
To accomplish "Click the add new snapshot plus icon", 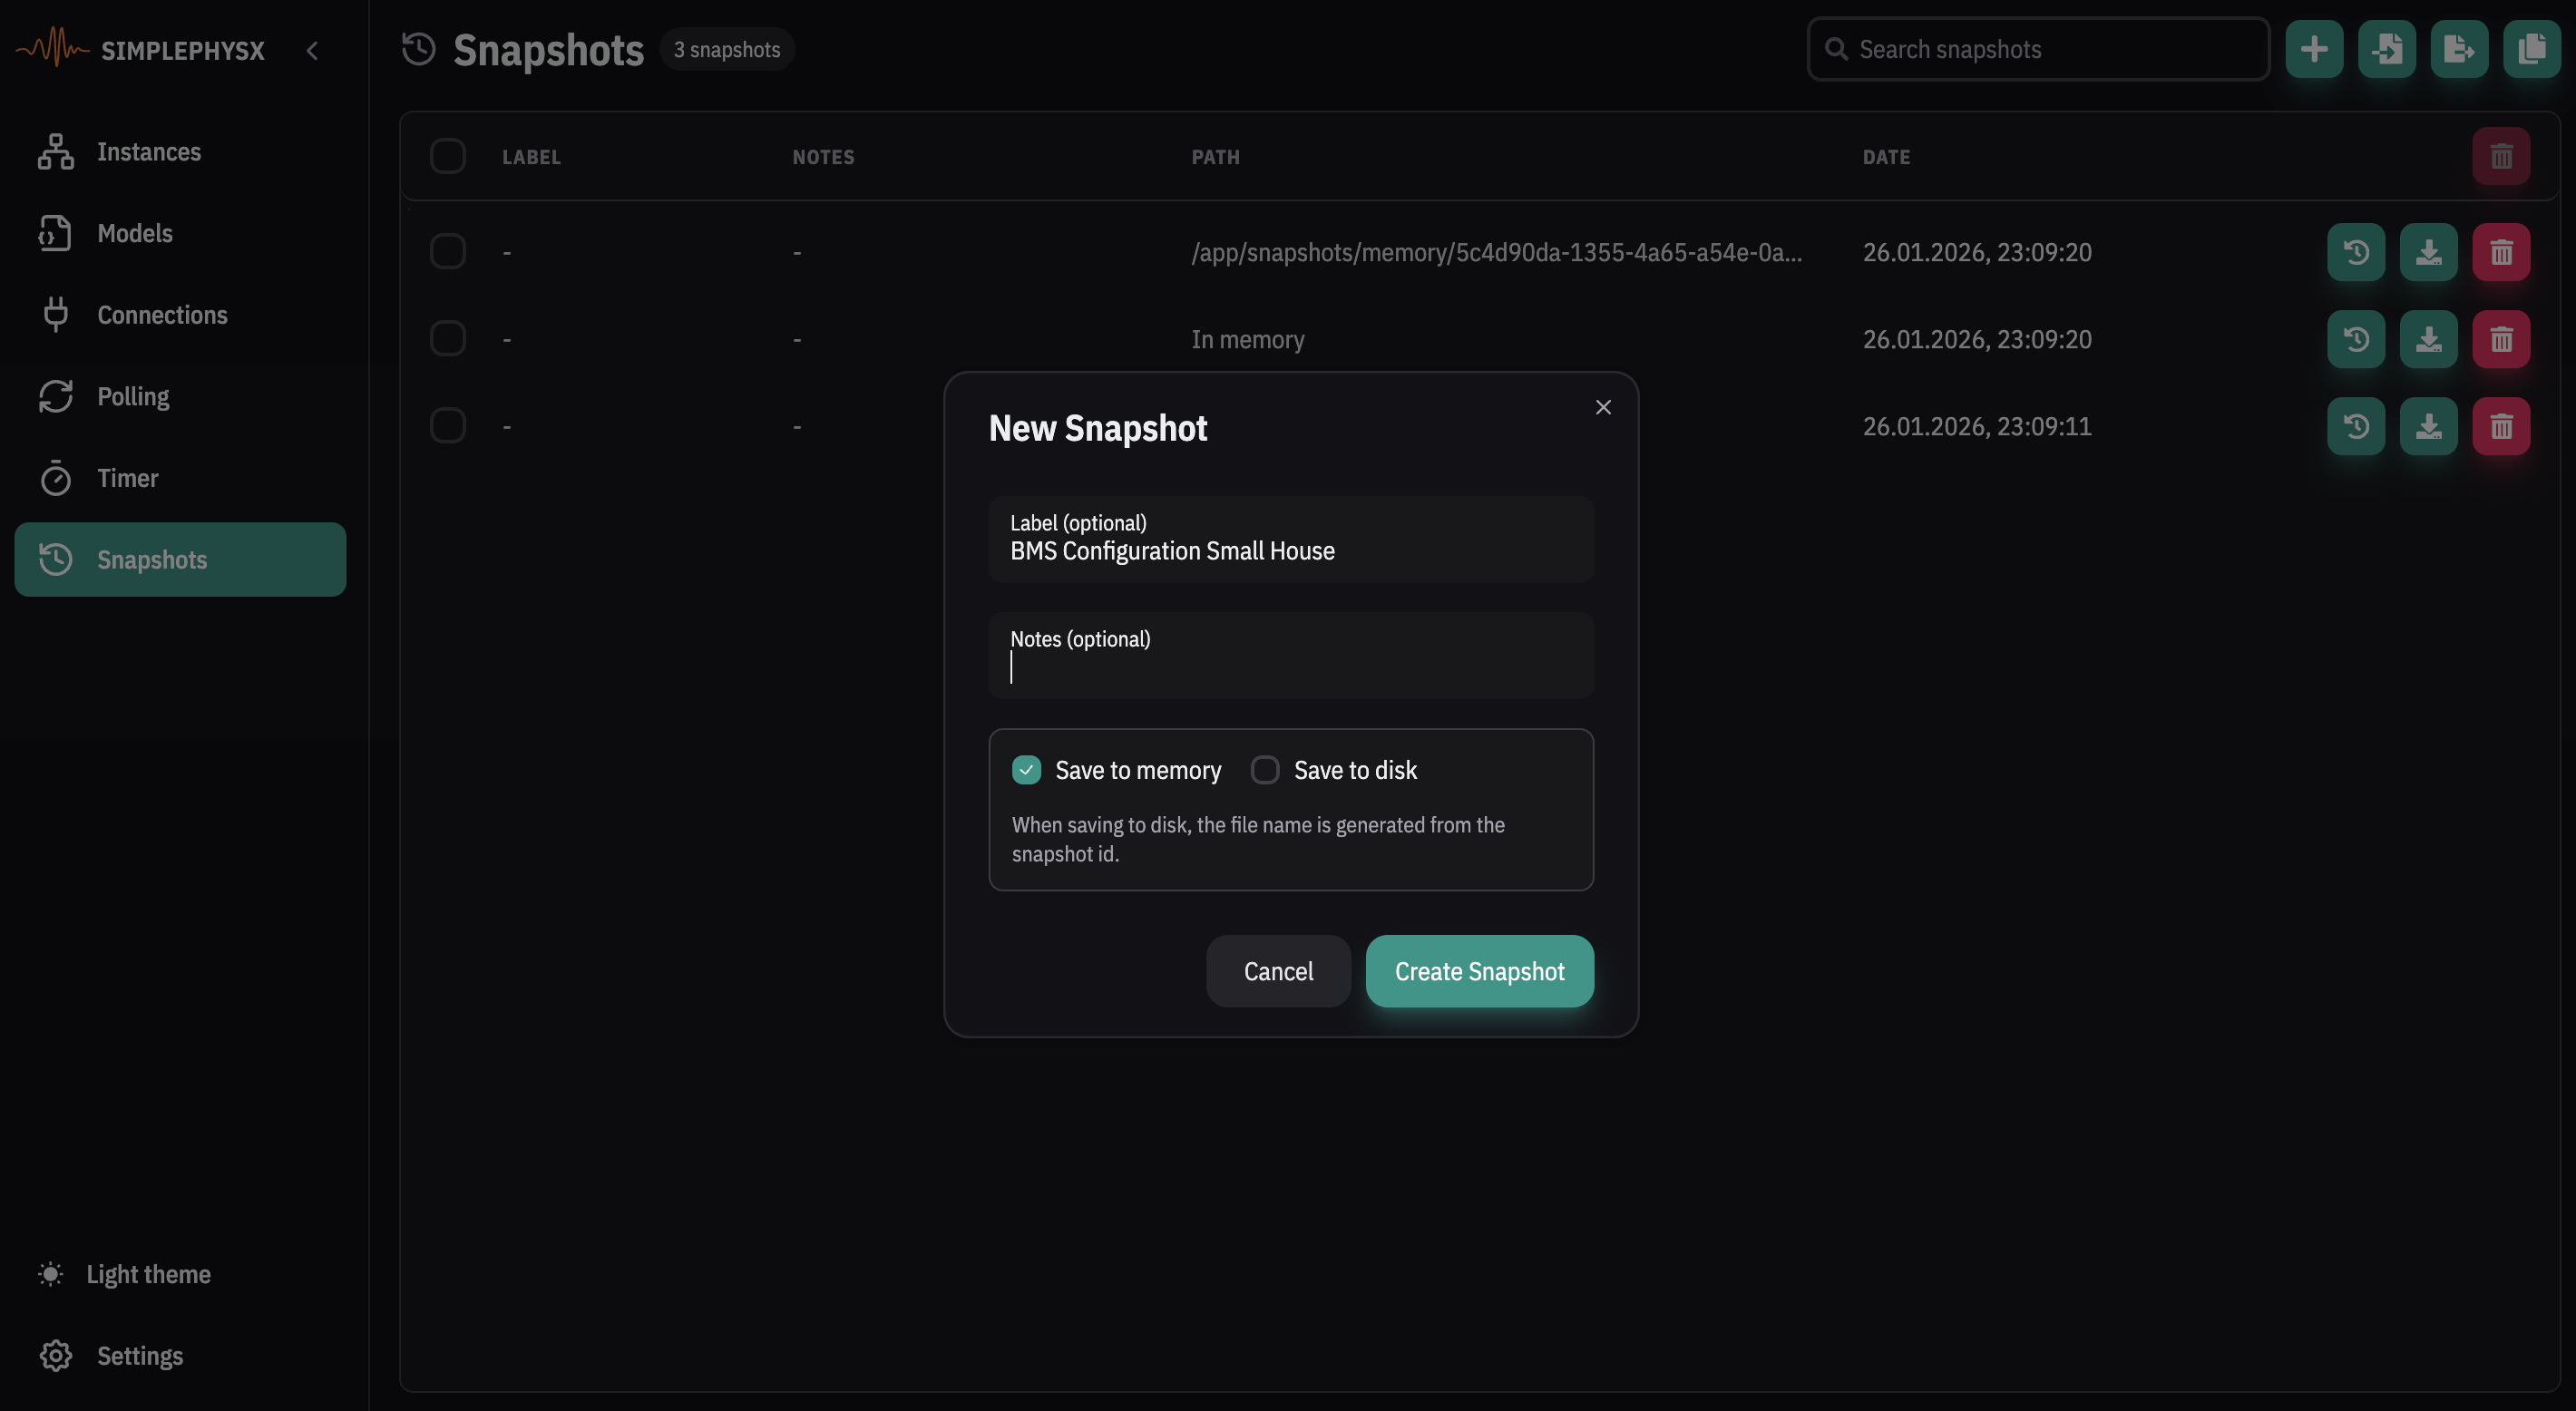I will 2313,49.
